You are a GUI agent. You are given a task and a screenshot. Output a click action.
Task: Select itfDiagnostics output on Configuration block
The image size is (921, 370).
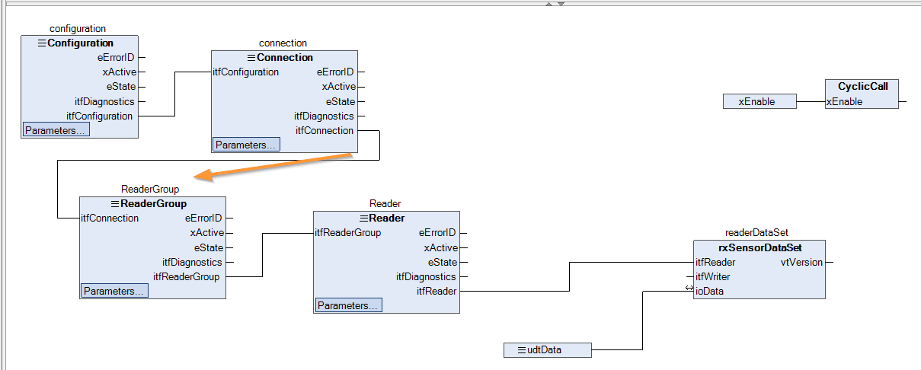[104, 101]
